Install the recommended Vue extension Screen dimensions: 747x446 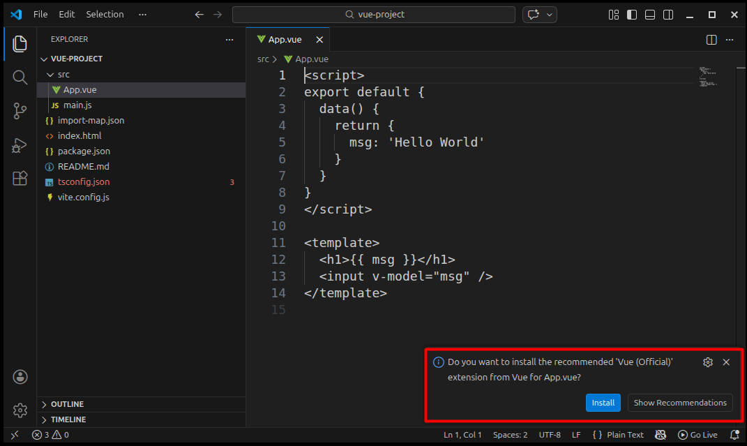pos(603,403)
